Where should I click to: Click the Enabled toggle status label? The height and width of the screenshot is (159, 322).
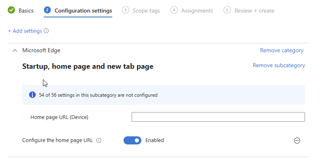155,140
